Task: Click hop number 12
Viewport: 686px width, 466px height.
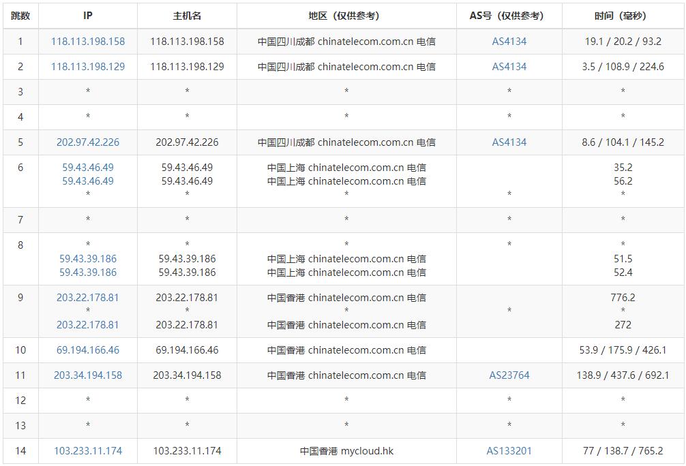Action: pos(20,401)
